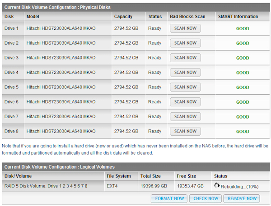Click Drive 8 model name text

coord(61,131)
